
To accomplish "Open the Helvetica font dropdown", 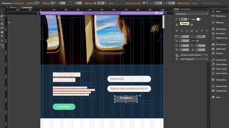I will [x=192, y=14].
